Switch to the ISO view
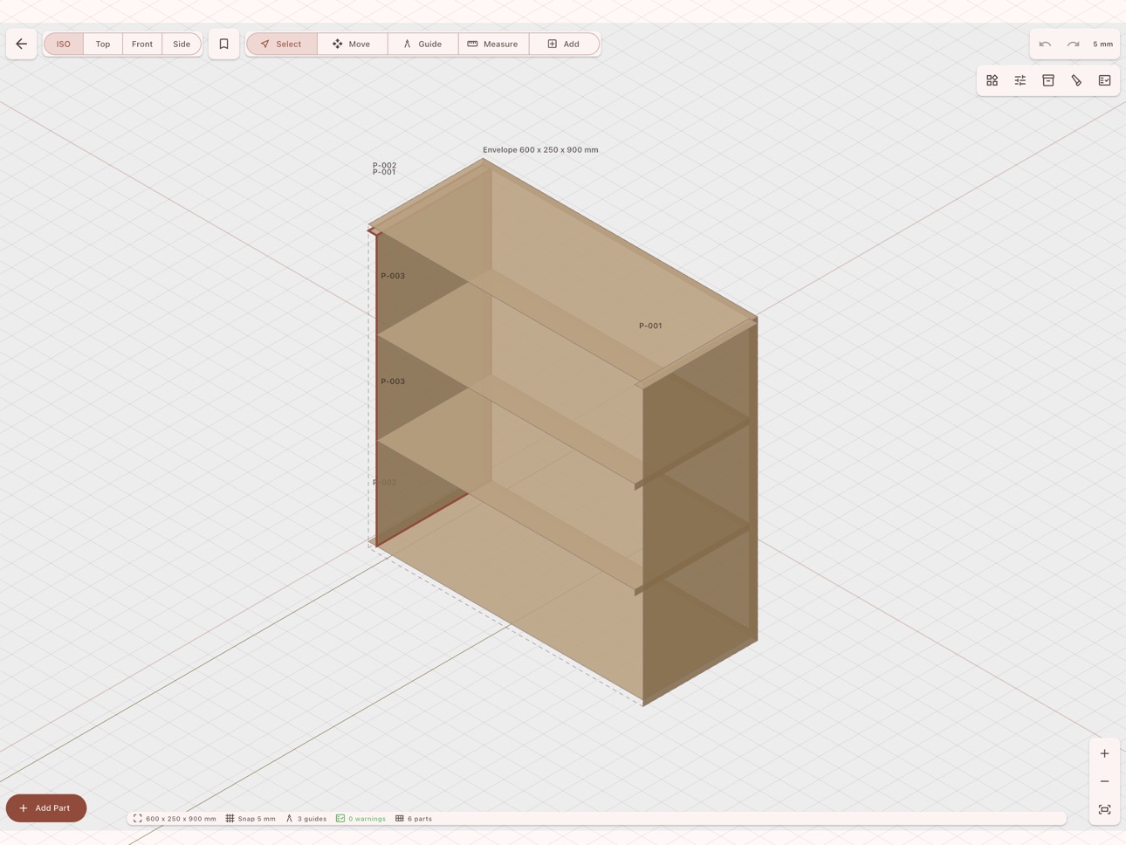The image size is (1126, 845). (64, 44)
